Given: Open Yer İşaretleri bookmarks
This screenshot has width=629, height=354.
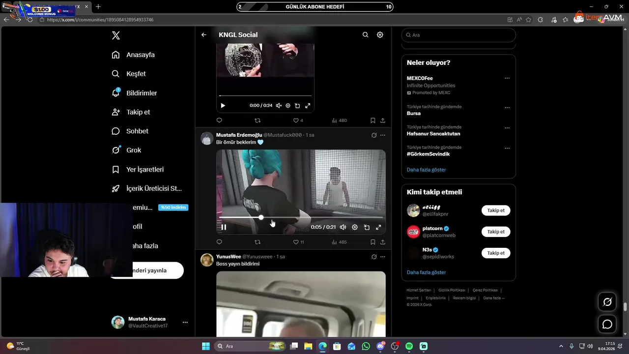Looking at the screenshot, I should click(x=138, y=169).
